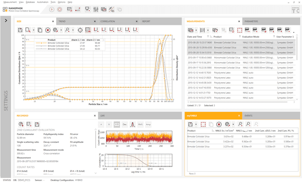Open the Tools menu
Screen dimensions: 302x182
(53, 2)
